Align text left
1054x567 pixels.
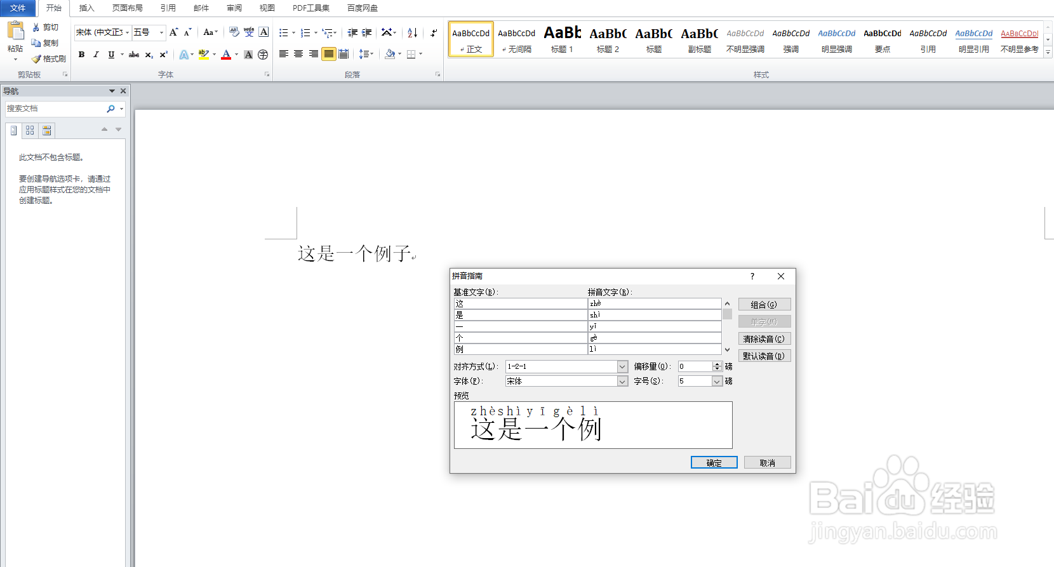pyautogui.click(x=284, y=54)
